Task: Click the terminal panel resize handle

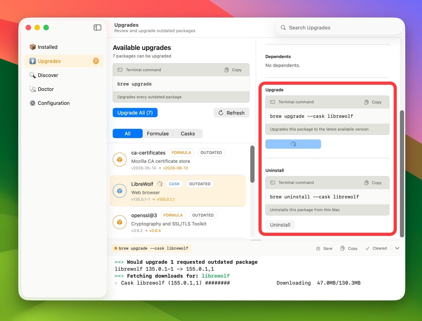Action: (256, 240)
